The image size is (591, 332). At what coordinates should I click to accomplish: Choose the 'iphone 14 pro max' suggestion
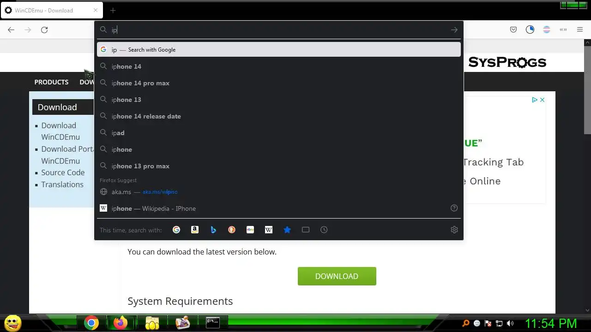tap(279, 83)
